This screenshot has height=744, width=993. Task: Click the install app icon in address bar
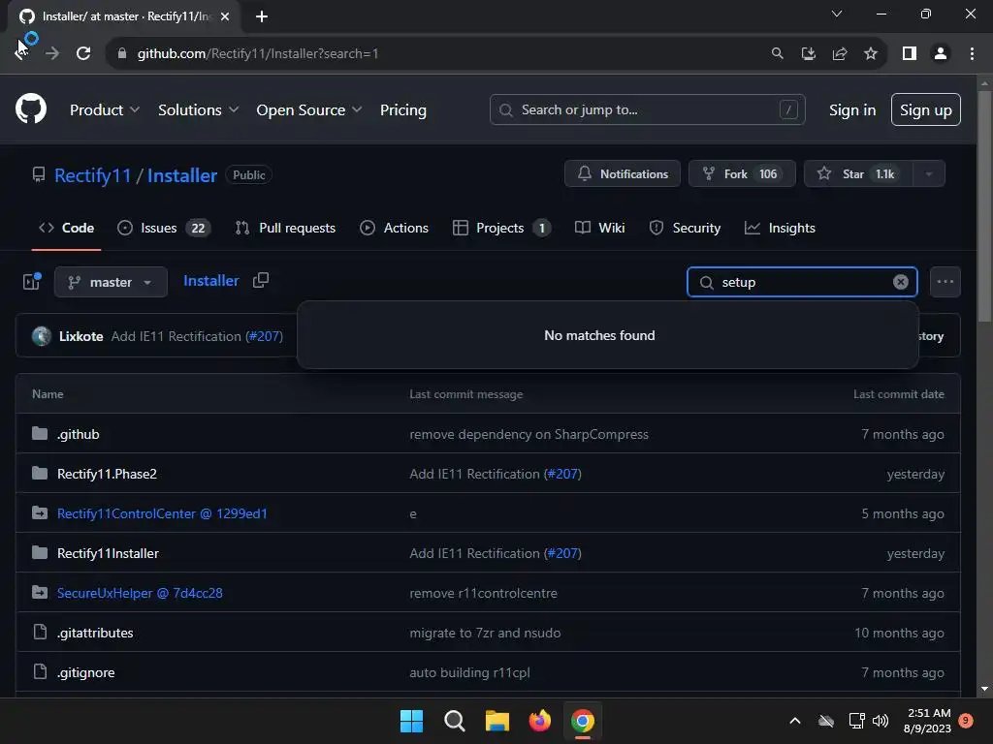coord(809,53)
